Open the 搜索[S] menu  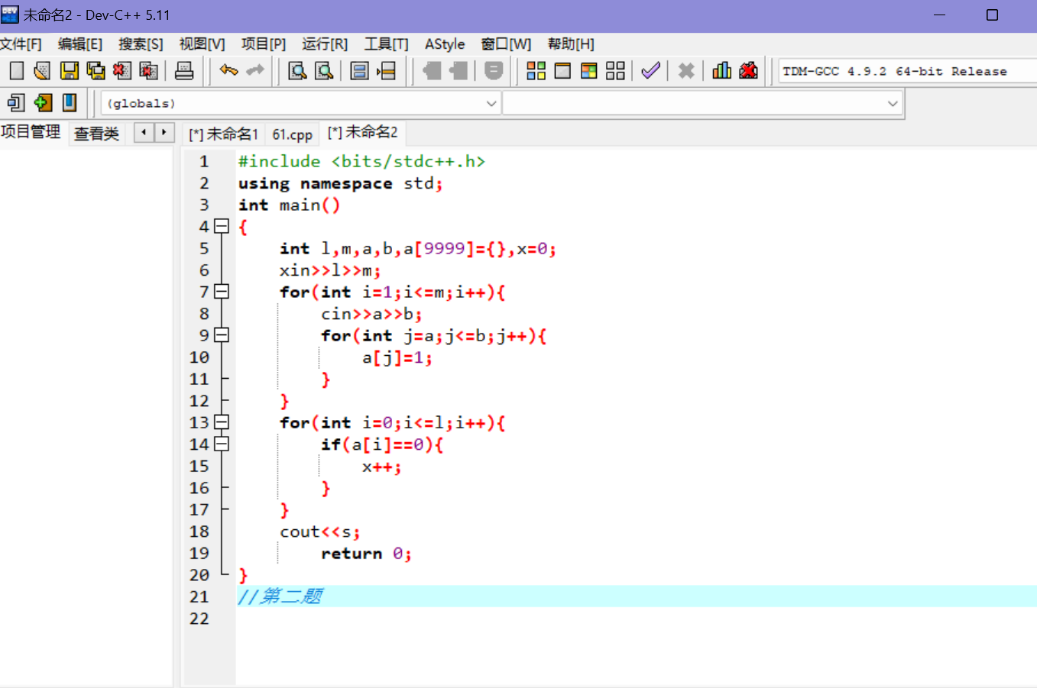(x=141, y=44)
